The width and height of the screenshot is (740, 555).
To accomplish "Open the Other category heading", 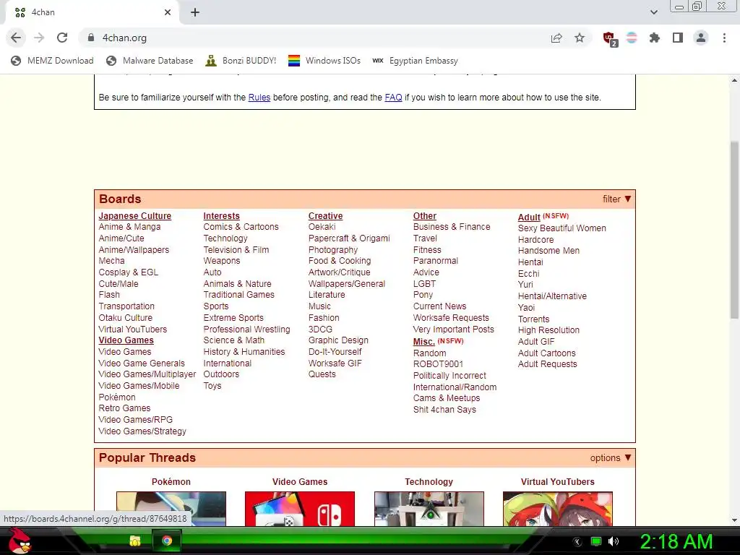I will [x=425, y=215].
